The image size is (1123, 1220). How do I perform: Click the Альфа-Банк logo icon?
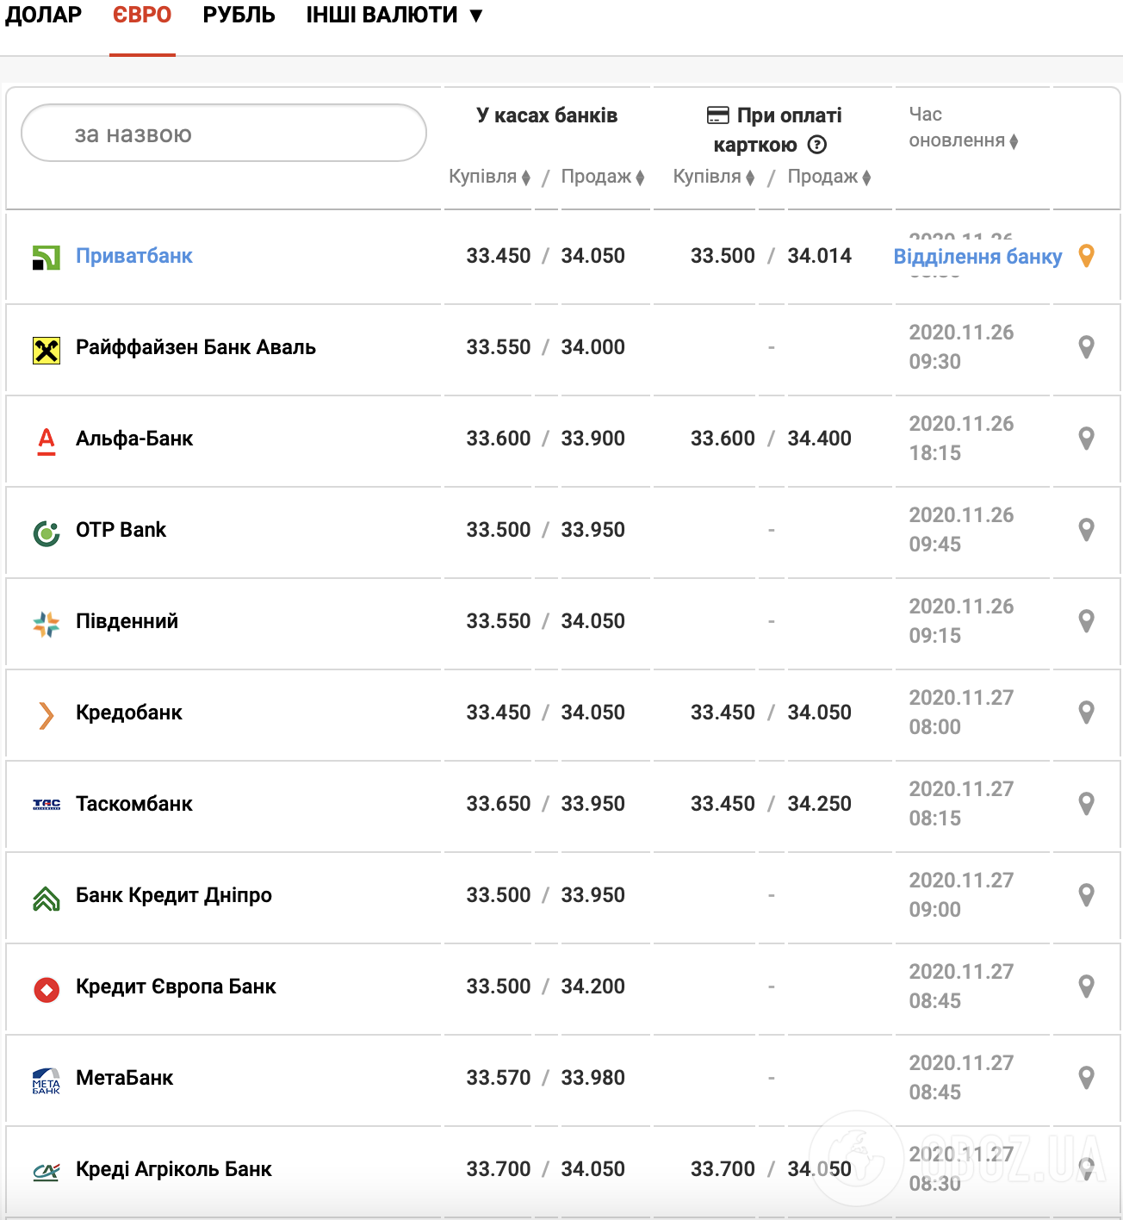pos(47,441)
